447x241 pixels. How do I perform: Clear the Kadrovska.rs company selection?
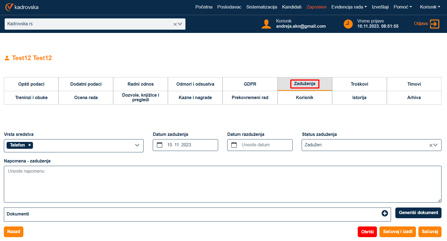tap(175, 24)
